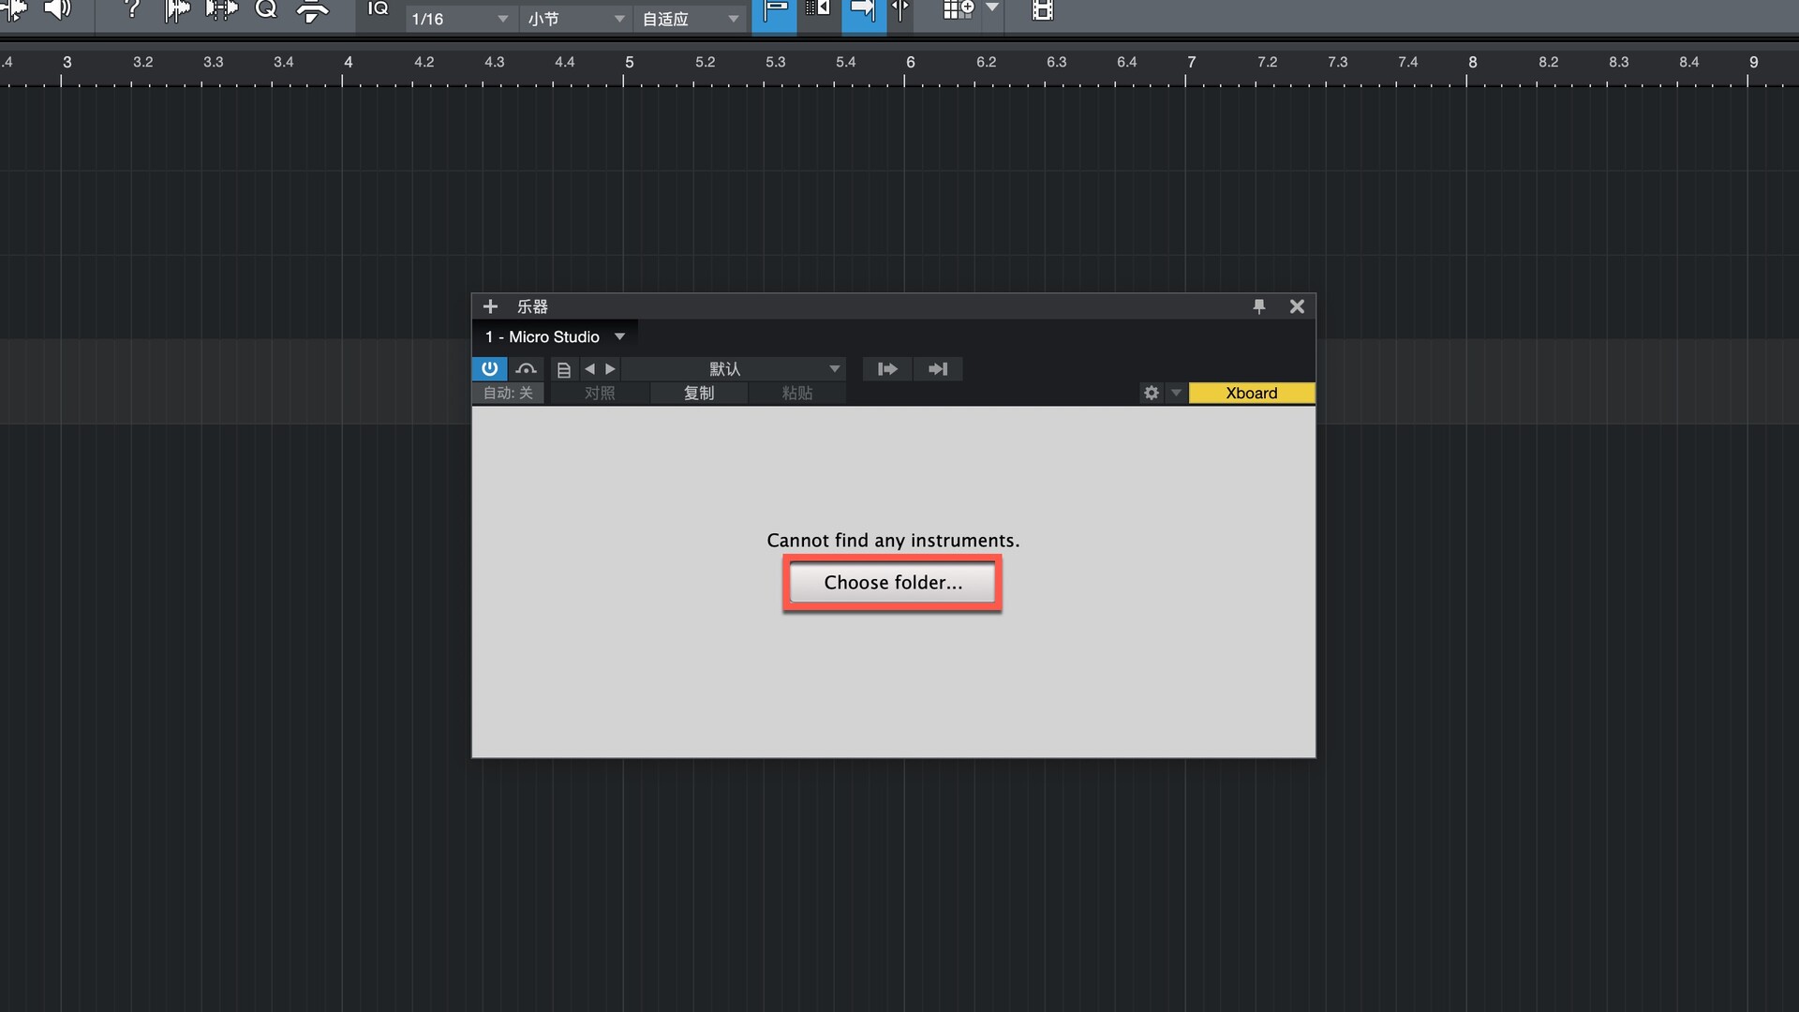
Task: Click the yellow Xboard label
Action: (1251, 393)
